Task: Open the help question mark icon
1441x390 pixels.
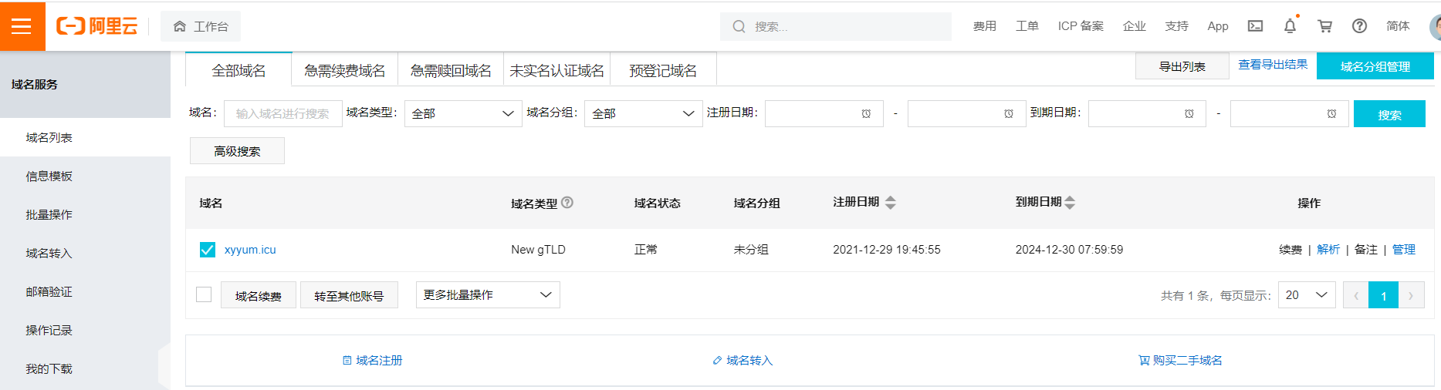Action: click(1359, 26)
